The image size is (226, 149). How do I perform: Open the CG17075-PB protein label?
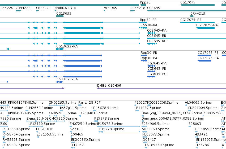(x=208, y=53)
